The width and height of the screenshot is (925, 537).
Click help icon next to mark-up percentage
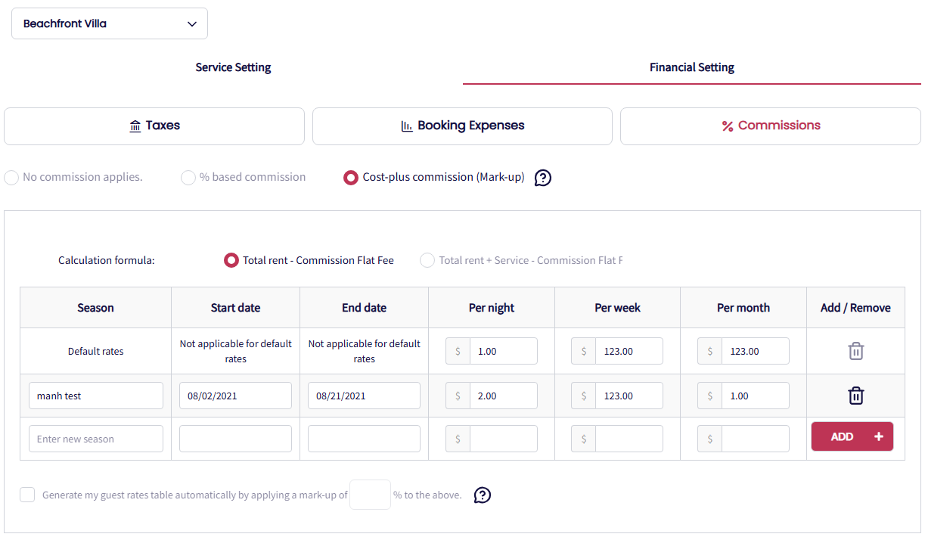(x=483, y=495)
